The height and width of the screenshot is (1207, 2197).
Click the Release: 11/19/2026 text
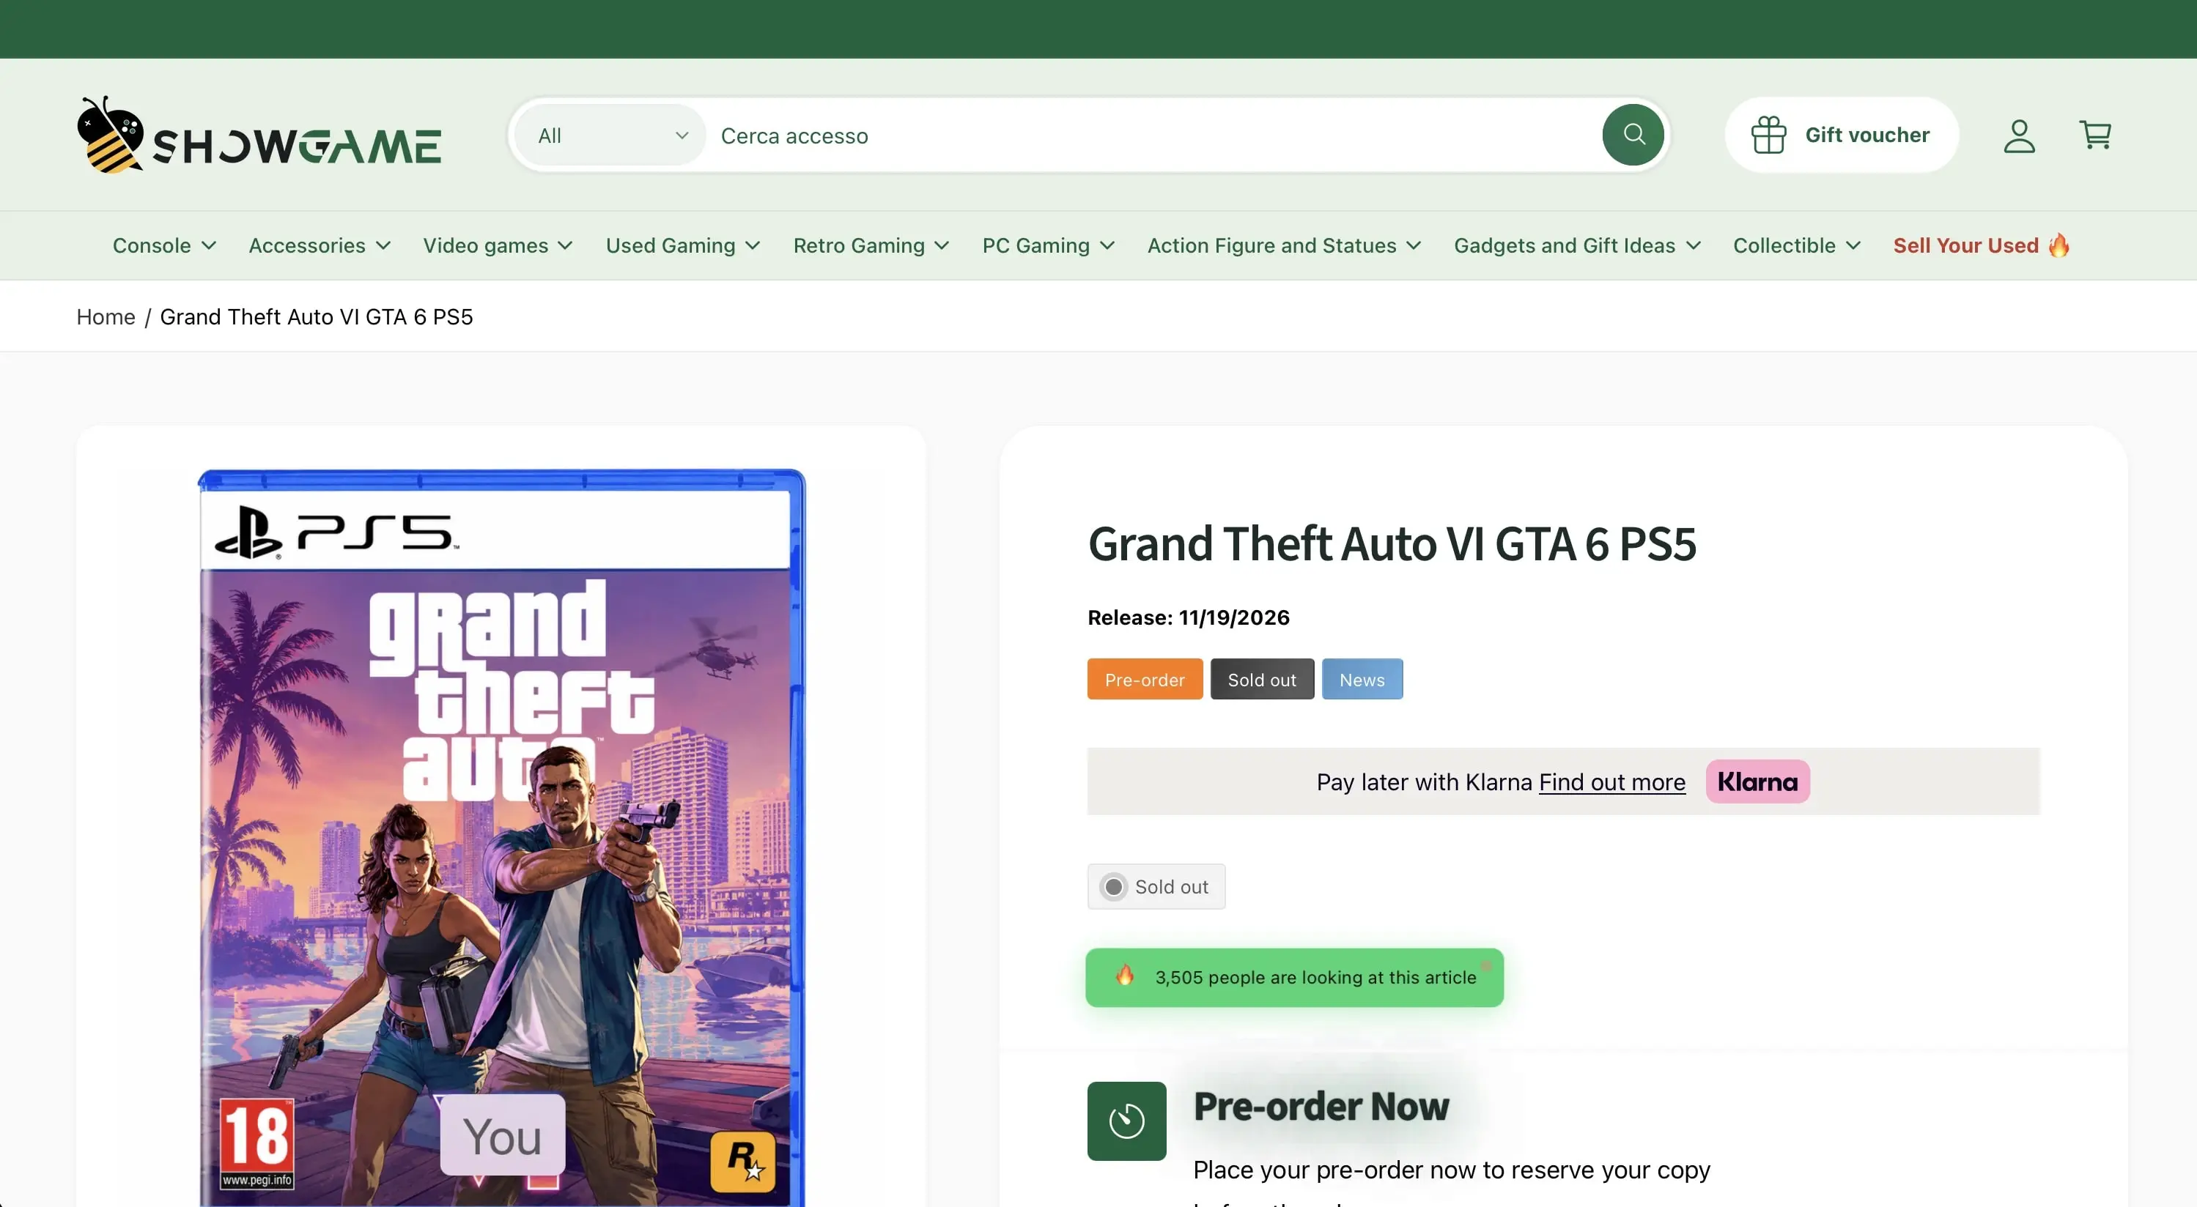coord(1188,617)
